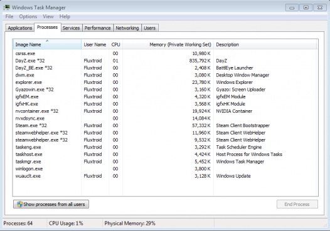
Task: Sort by Memory (Private Working Set) column
Action: point(168,44)
